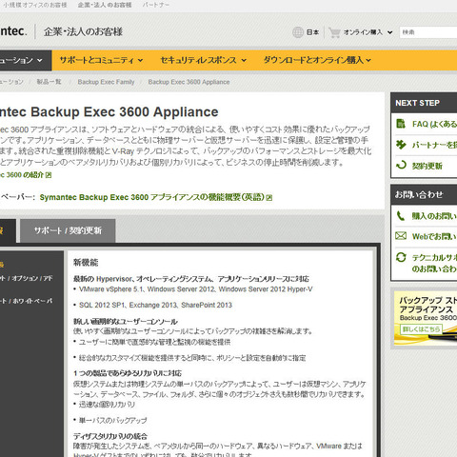Open the 契約更新 link
457x457 pixels.
[427, 166]
